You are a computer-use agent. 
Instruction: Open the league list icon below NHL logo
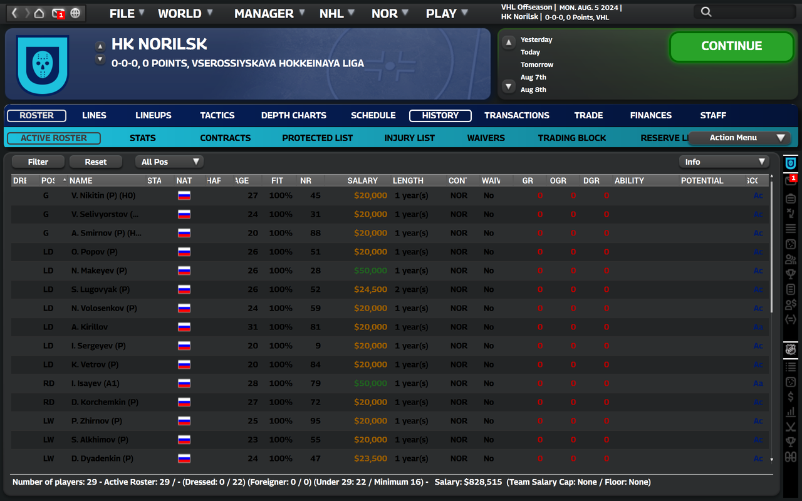click(x=791, y=366)
